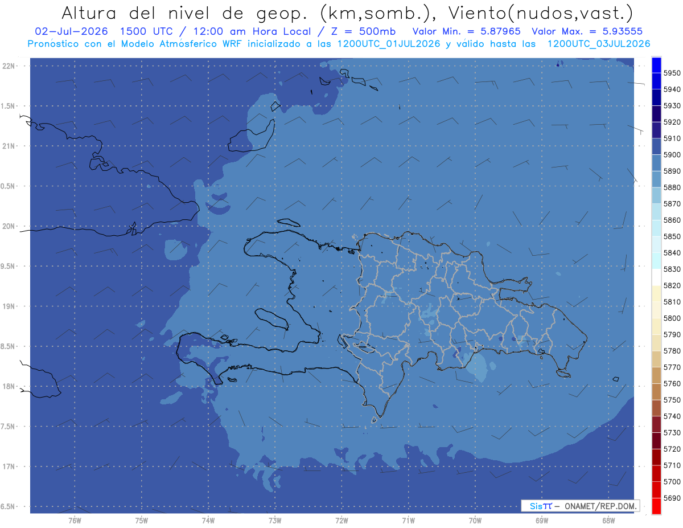Viewport: 683px width, 528px height.
Task: Click the '5950' legend value
Action: pyautogui.click(x=672, y=73)
